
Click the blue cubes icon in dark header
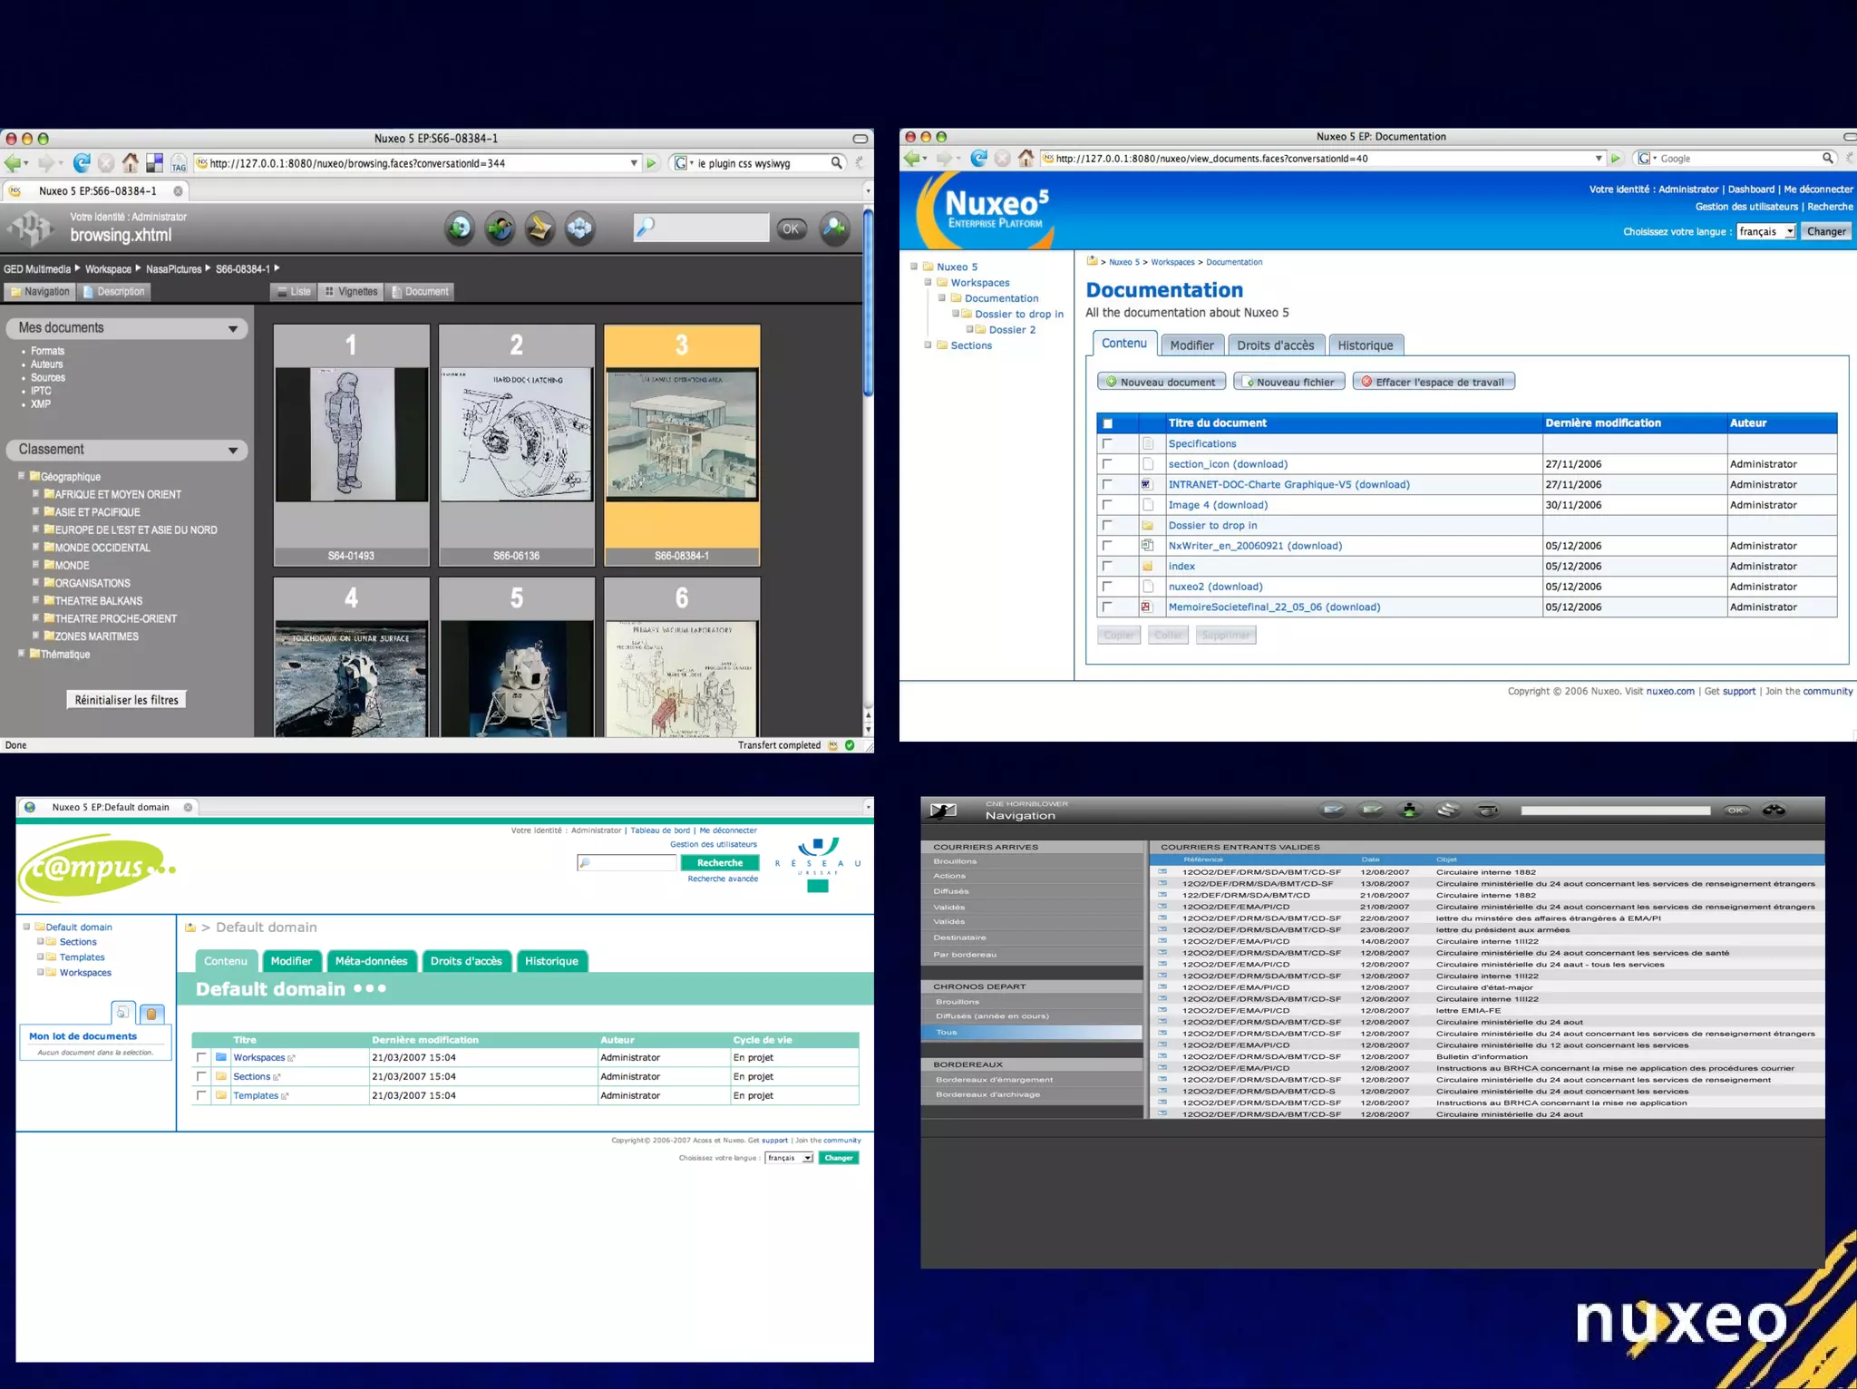(579, 228)
